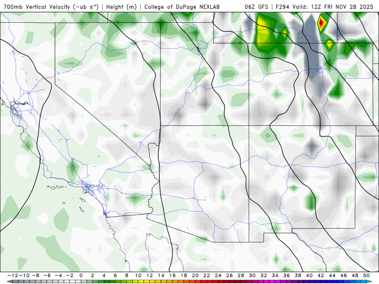This screenshot has height=284, width=379.
Task: Click the '-10' color scale label
Action: coord(24,275)
